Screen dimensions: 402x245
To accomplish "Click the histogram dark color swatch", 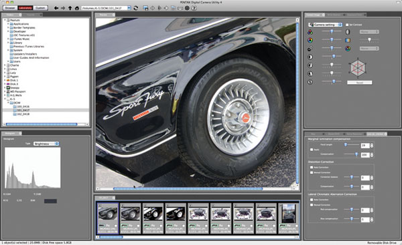I will 50,202.
